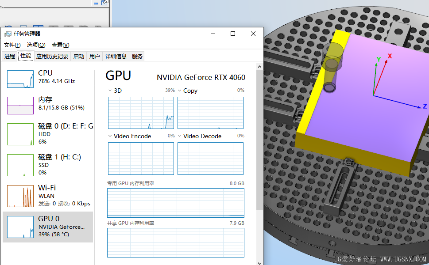Click the Z axis label in CAD view
Image resolution: width=429 pixels, height=265 pixels.
[425, 106]
